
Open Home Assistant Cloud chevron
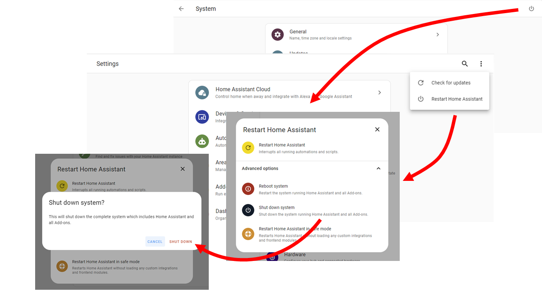click(x=379, y=92)
